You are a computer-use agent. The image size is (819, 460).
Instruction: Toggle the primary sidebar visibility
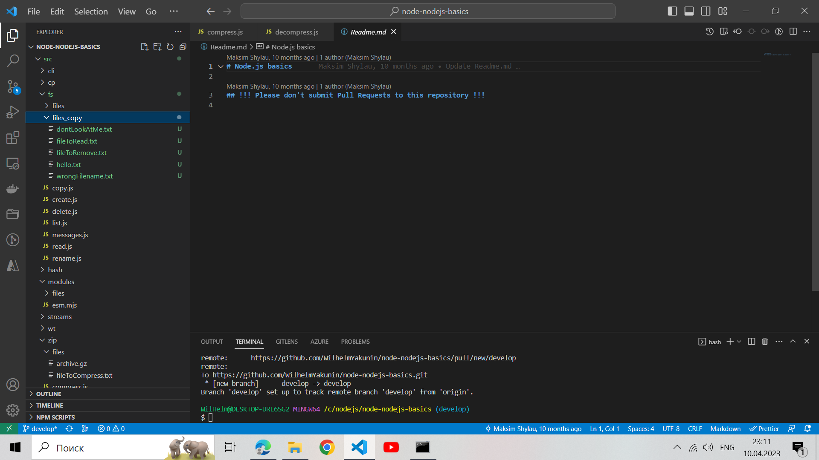[672, 11]
